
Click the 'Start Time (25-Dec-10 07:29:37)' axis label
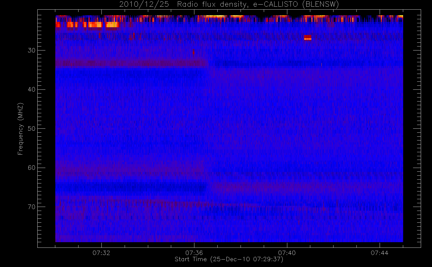(x=229, y=259)
